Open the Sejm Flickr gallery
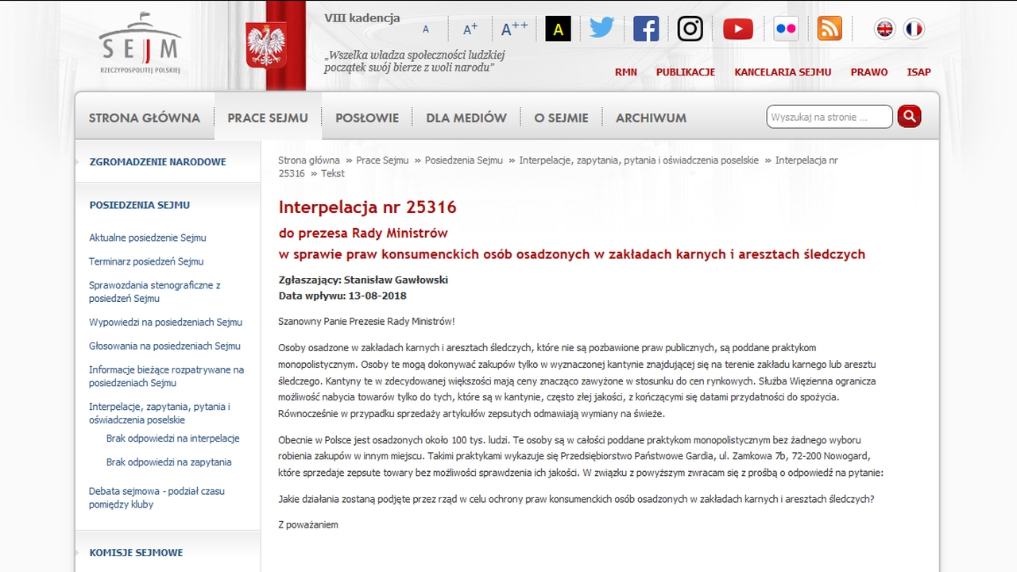 [786, 29]
